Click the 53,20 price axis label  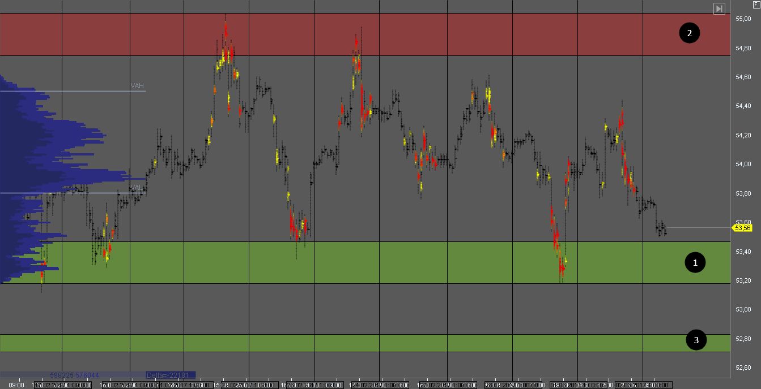[743, 280]
